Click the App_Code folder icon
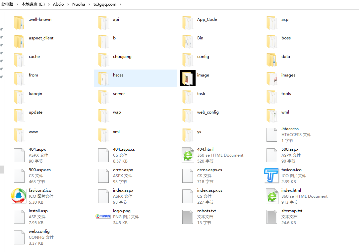 pos(188,23)
